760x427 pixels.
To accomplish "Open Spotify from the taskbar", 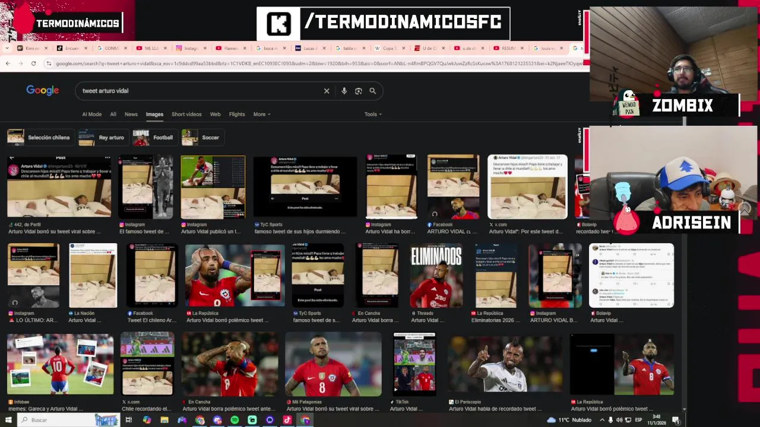I will (x=235, y=420).
